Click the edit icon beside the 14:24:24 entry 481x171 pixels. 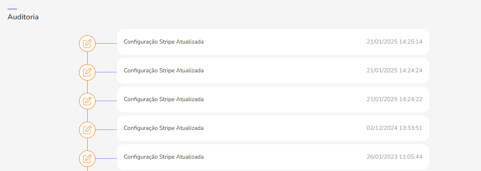[x=87, y=72]
